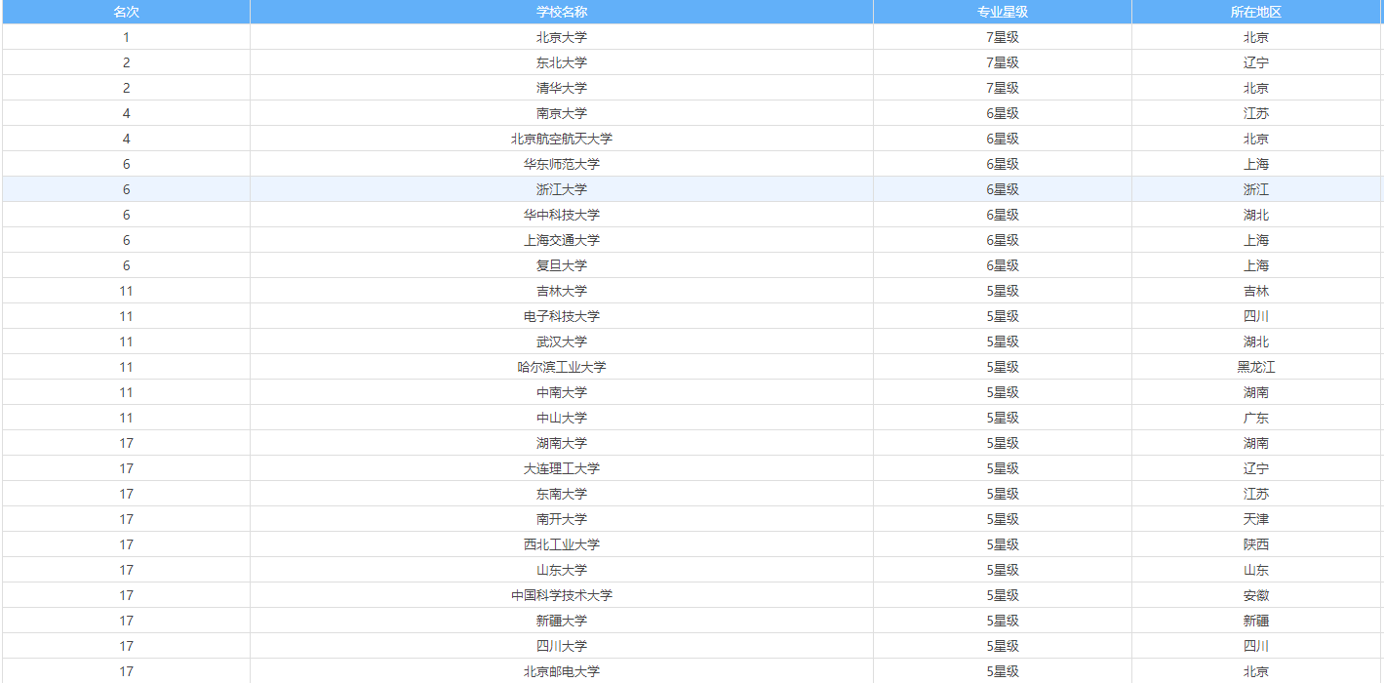Viewport: 1384px width, 683px height.
Task: Click the 新疆大学 school name
Action: click(562, 621)
